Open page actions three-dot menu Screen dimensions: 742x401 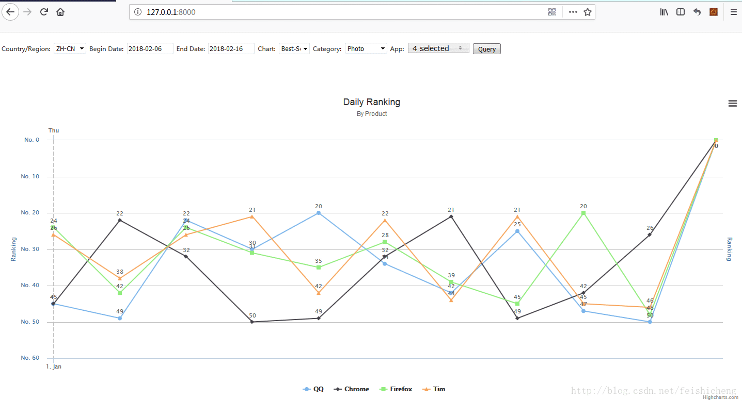click(x=573, y=12)
